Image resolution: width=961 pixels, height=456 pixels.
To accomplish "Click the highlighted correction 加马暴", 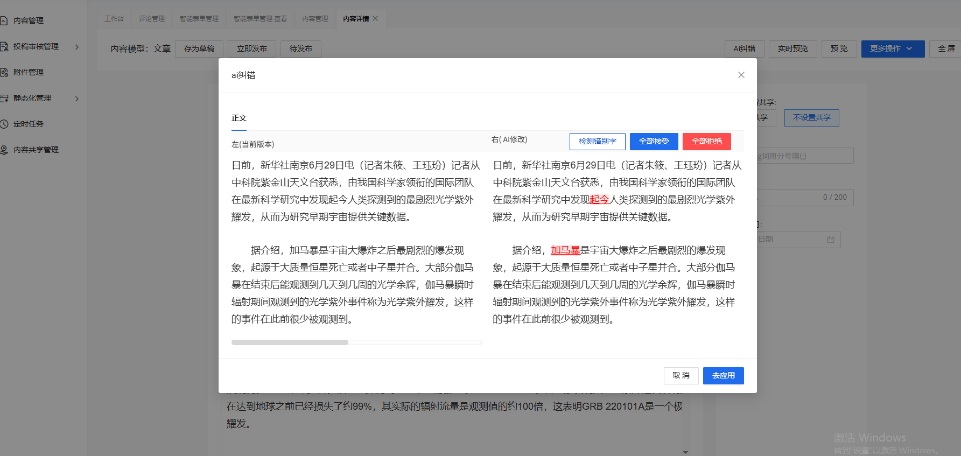I will click(565, 250).
